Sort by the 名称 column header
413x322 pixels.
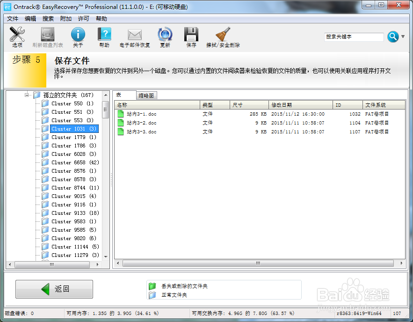tap(157, 105)
